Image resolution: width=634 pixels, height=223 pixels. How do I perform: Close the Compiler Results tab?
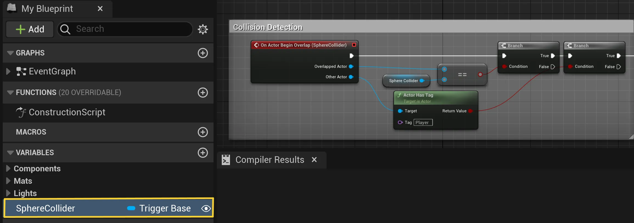tap(315, 160)
